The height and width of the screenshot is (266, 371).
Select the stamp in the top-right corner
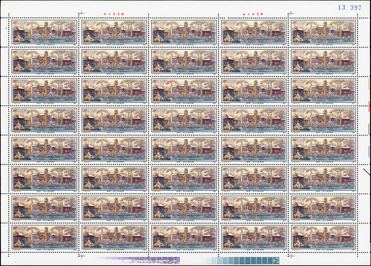click(x=324, y=33)
